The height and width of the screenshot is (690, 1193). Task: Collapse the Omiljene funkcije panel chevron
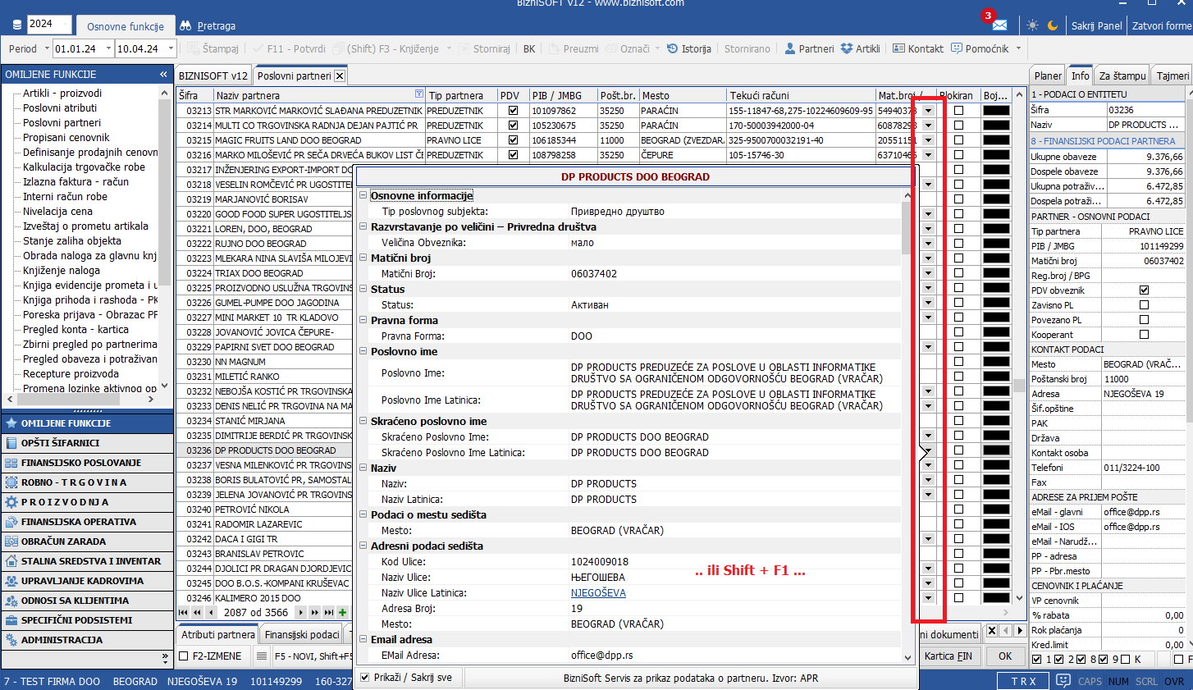tap(163, 75)
